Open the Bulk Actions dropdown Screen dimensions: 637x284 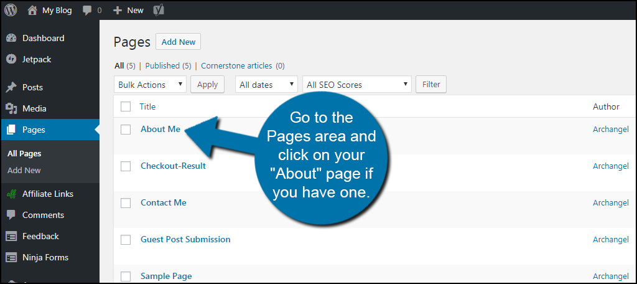[151, 85]
